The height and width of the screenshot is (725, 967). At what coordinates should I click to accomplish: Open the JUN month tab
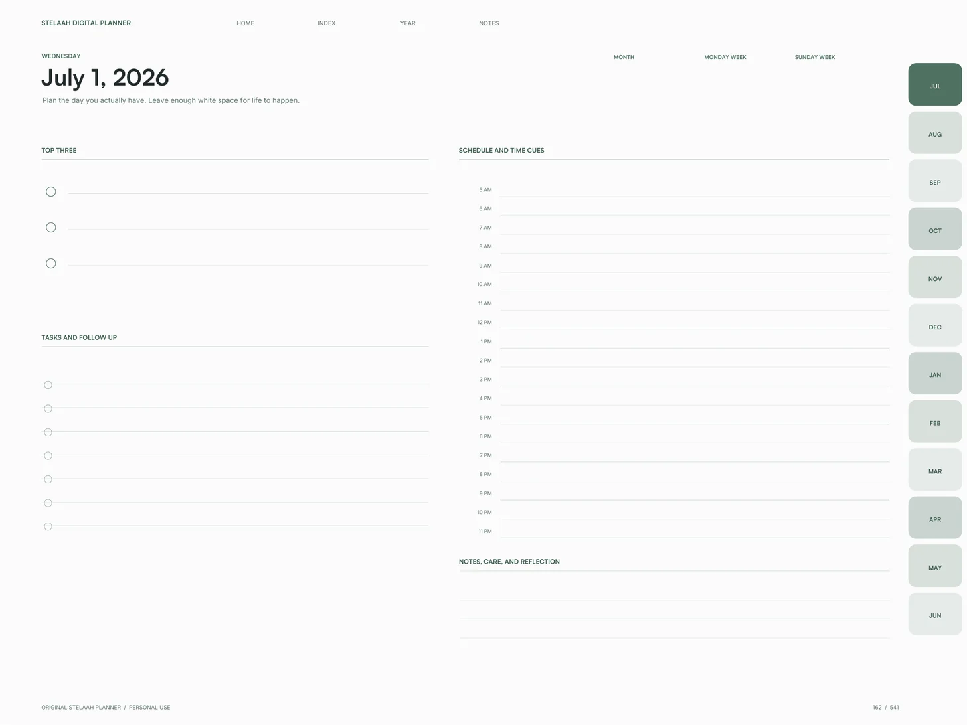(x=934, y=614)
